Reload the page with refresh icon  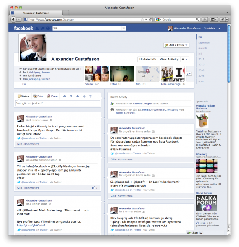tap(150, 19)
